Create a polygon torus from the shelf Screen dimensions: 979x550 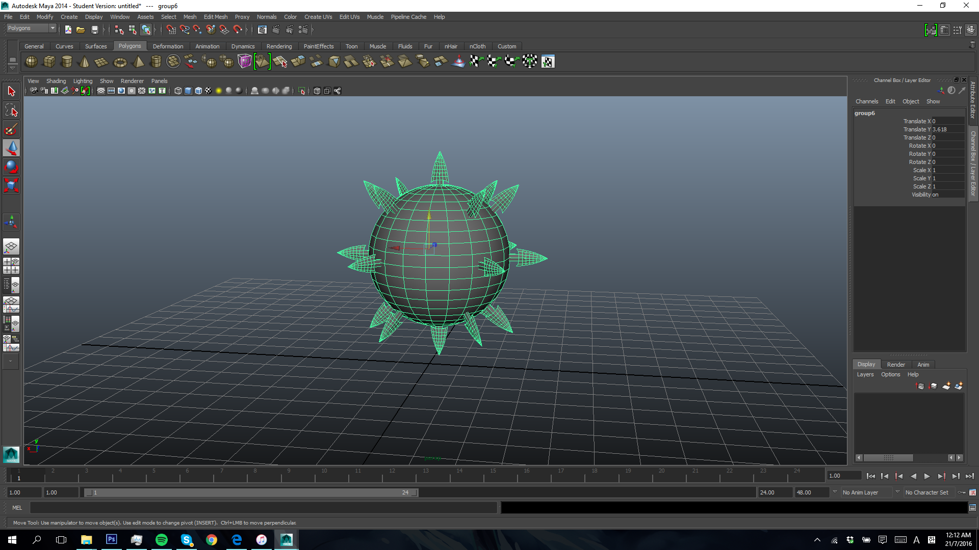tap(120, 62)
